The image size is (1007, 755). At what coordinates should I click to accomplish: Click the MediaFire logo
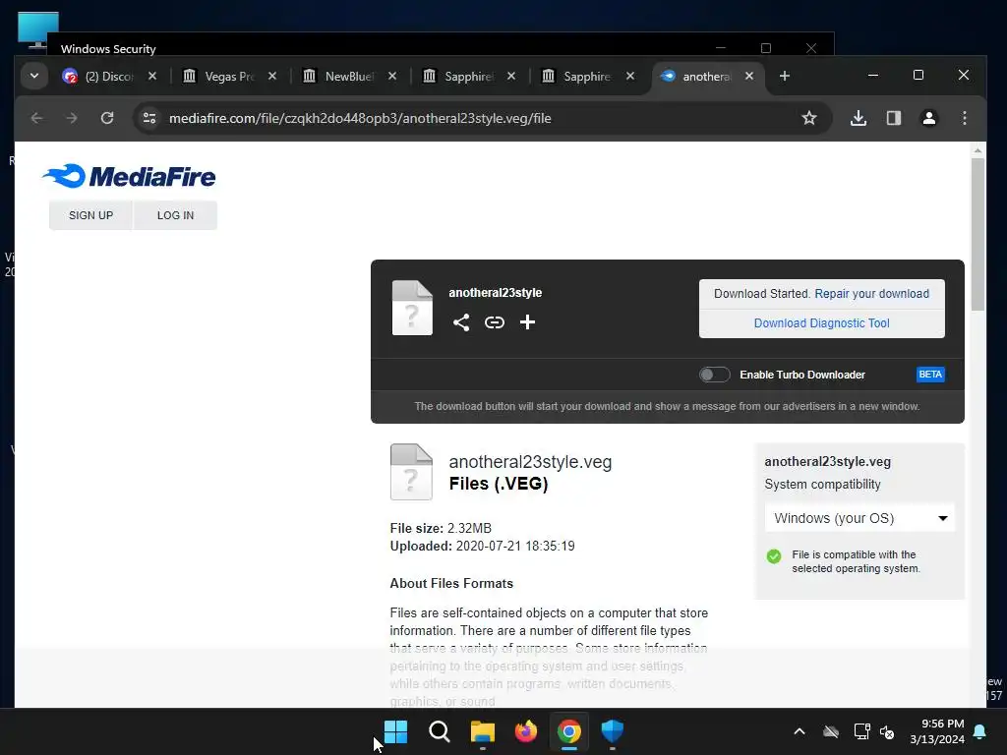point(129,176)
